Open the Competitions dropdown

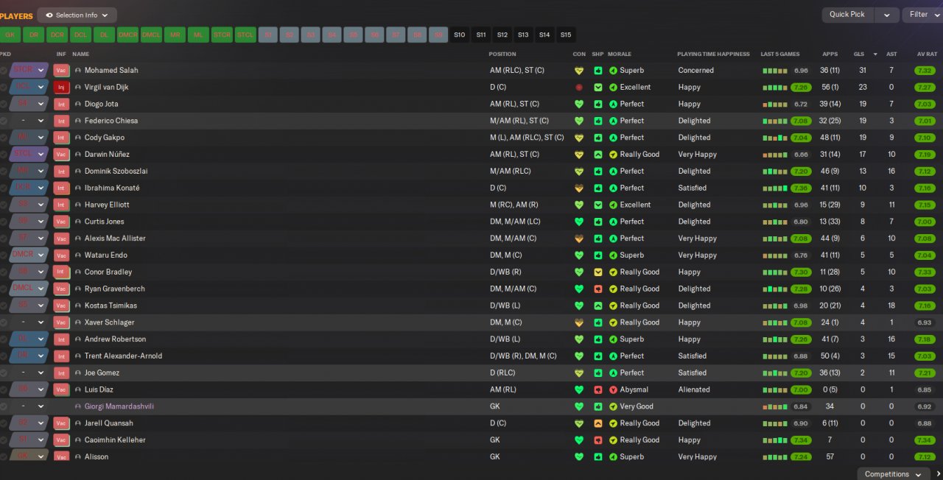(893, 474)
